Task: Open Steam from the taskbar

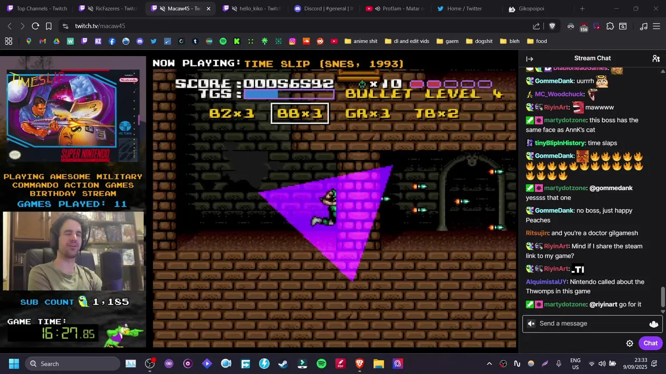Action: [283, 364]
